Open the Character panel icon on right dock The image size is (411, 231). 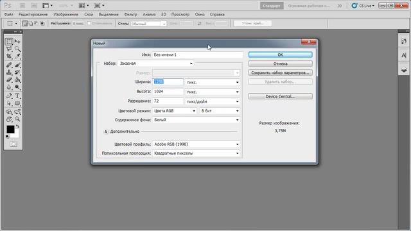(404, 55)
